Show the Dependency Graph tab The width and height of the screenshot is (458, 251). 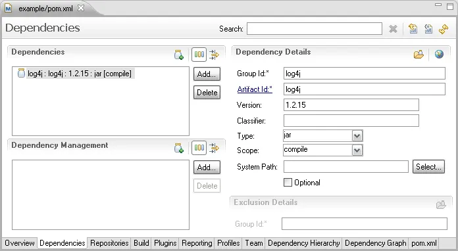pos(376,243)
